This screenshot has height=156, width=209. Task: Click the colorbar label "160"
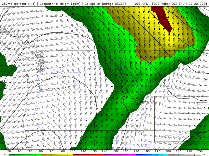coord(126,151)
